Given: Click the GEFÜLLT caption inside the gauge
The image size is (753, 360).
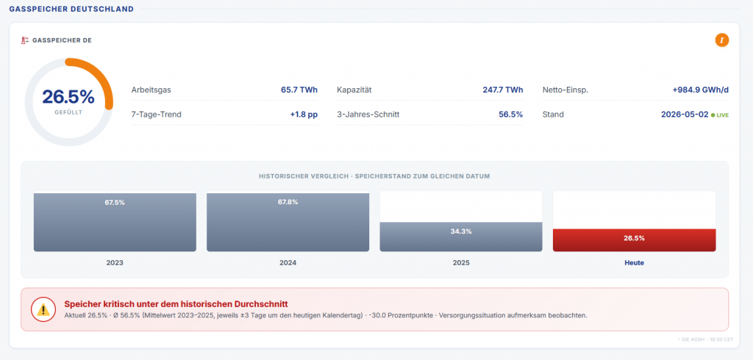Looking at the screenshot, I should pos(68,113).
